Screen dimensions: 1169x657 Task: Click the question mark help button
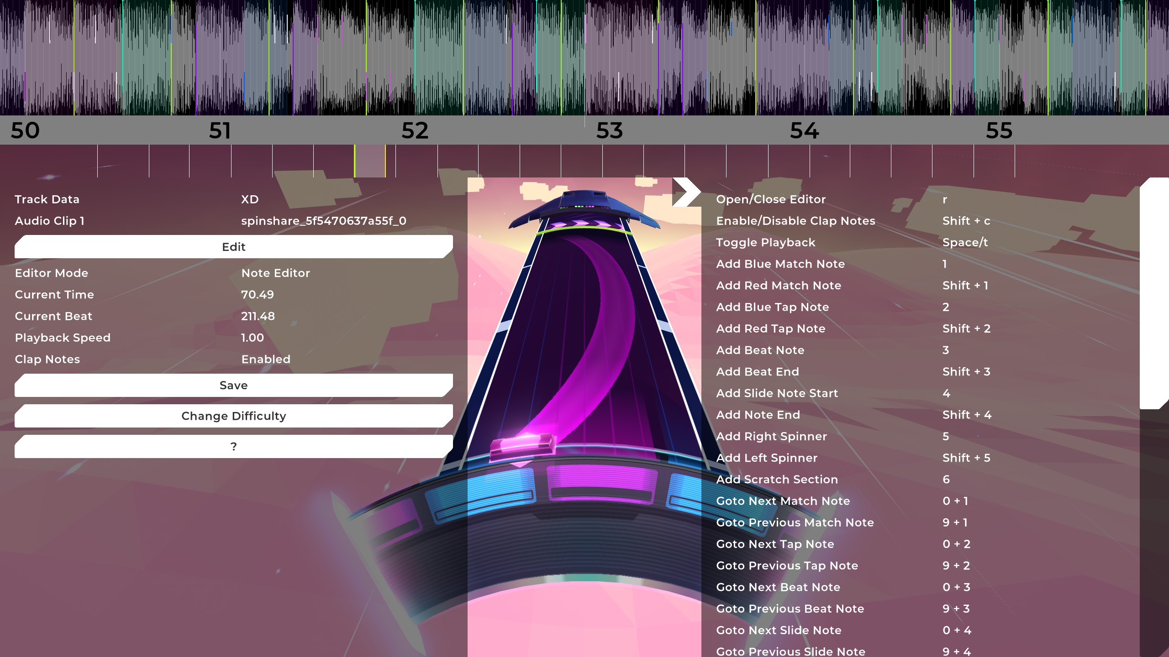(x=233, y=447)
